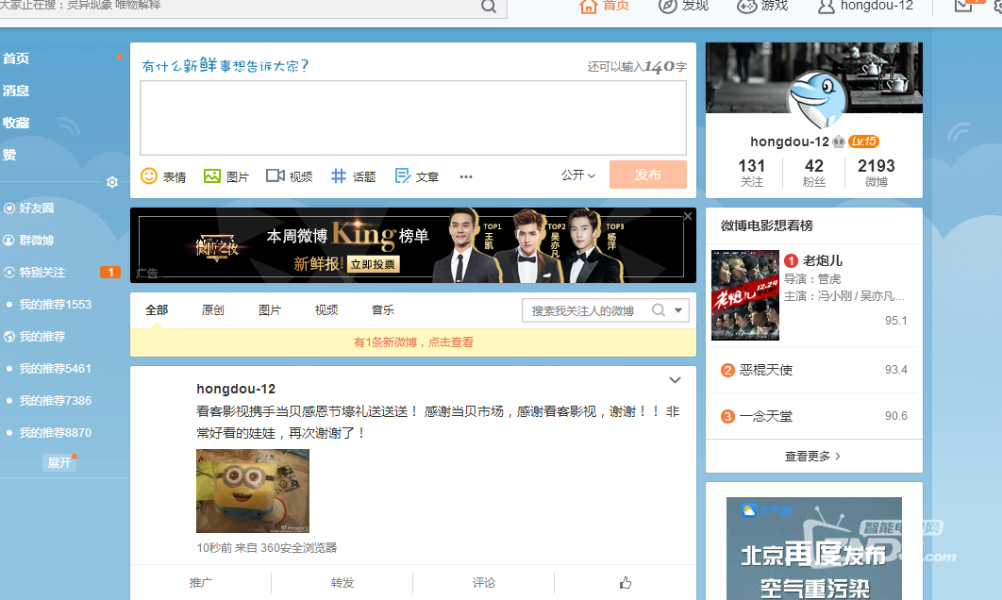Click the hongdou-12 post author name
The width and height of the screenshot is (1002, 600).
click(x=236, y=389)
